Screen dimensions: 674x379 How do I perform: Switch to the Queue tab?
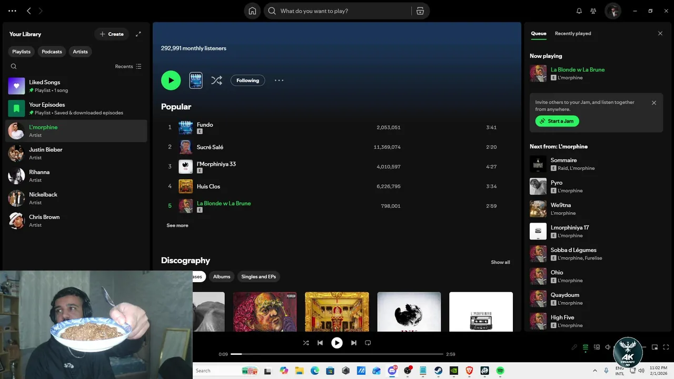pos(539,34)
